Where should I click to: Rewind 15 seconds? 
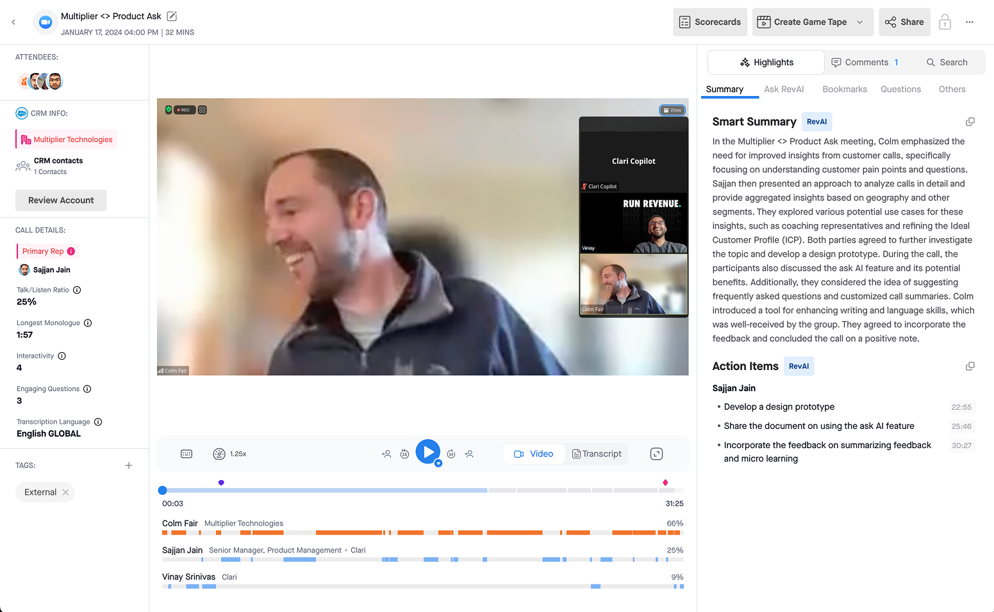coord(404,454)
